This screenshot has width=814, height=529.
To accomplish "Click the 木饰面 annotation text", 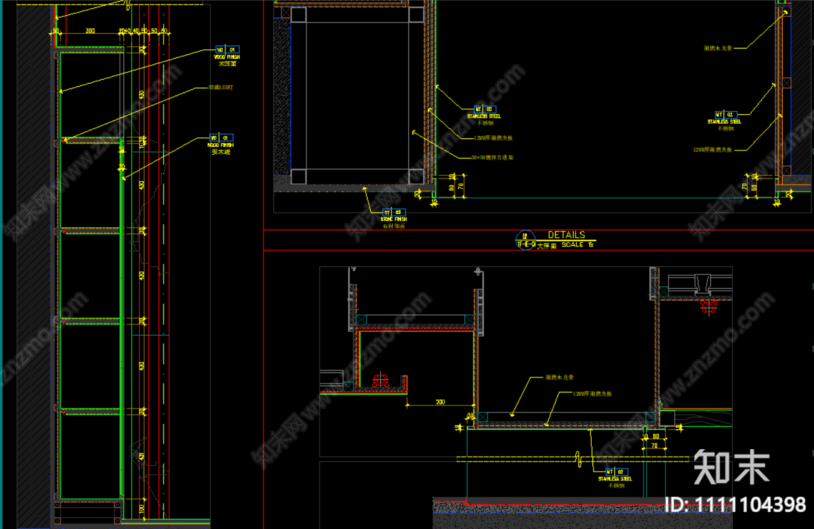I will pos(227,64).
